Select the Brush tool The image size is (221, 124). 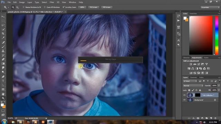pos(3,46)
